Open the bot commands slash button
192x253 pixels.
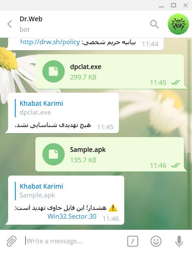pyautogui.click(x=132, y=241)
